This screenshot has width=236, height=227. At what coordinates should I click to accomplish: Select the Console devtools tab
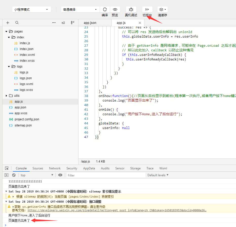[x=21, y=168]
